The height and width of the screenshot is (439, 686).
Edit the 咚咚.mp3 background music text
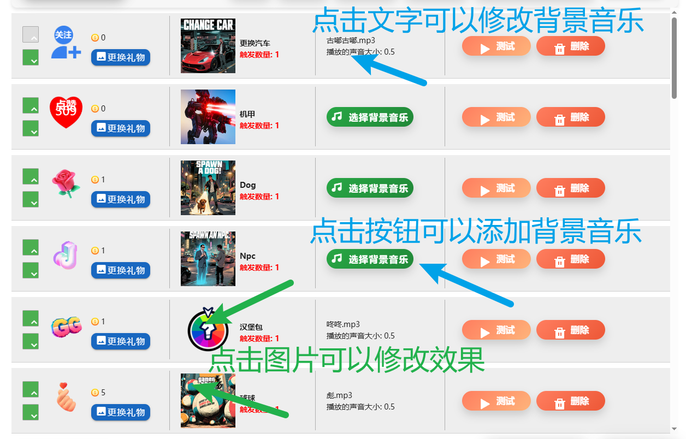coord(344,324)
